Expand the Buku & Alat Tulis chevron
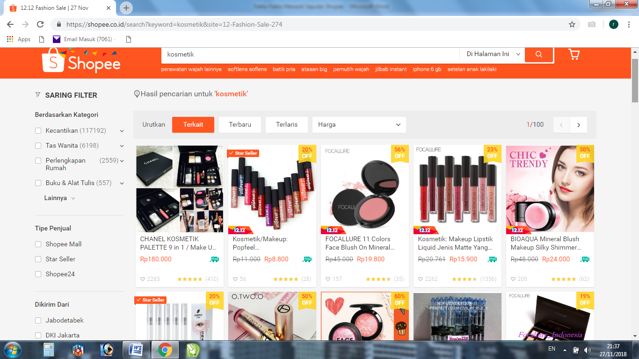Screen dimensions: 639x359 click(x=122, y=183)
